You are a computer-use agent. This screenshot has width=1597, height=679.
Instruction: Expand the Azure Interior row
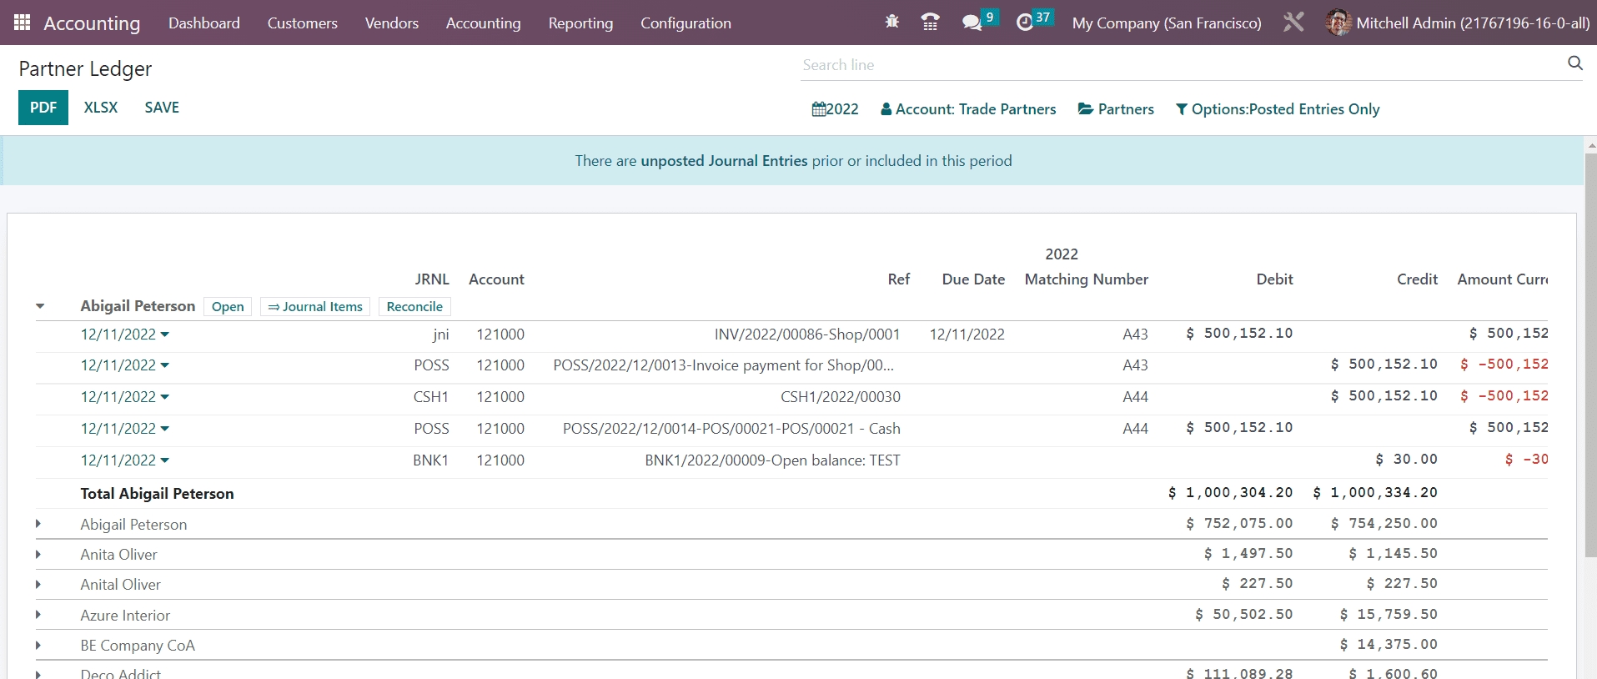[x=38, y=615]
